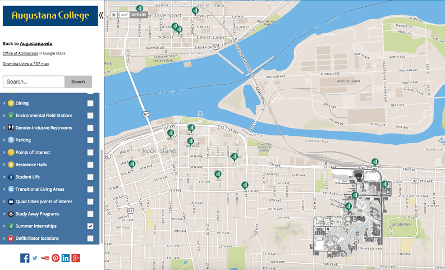Enable the Environmental Field Stations checkbox
The width and height of the screenshot is (445, 270).
pyautogui.click(x=90, y=116)
